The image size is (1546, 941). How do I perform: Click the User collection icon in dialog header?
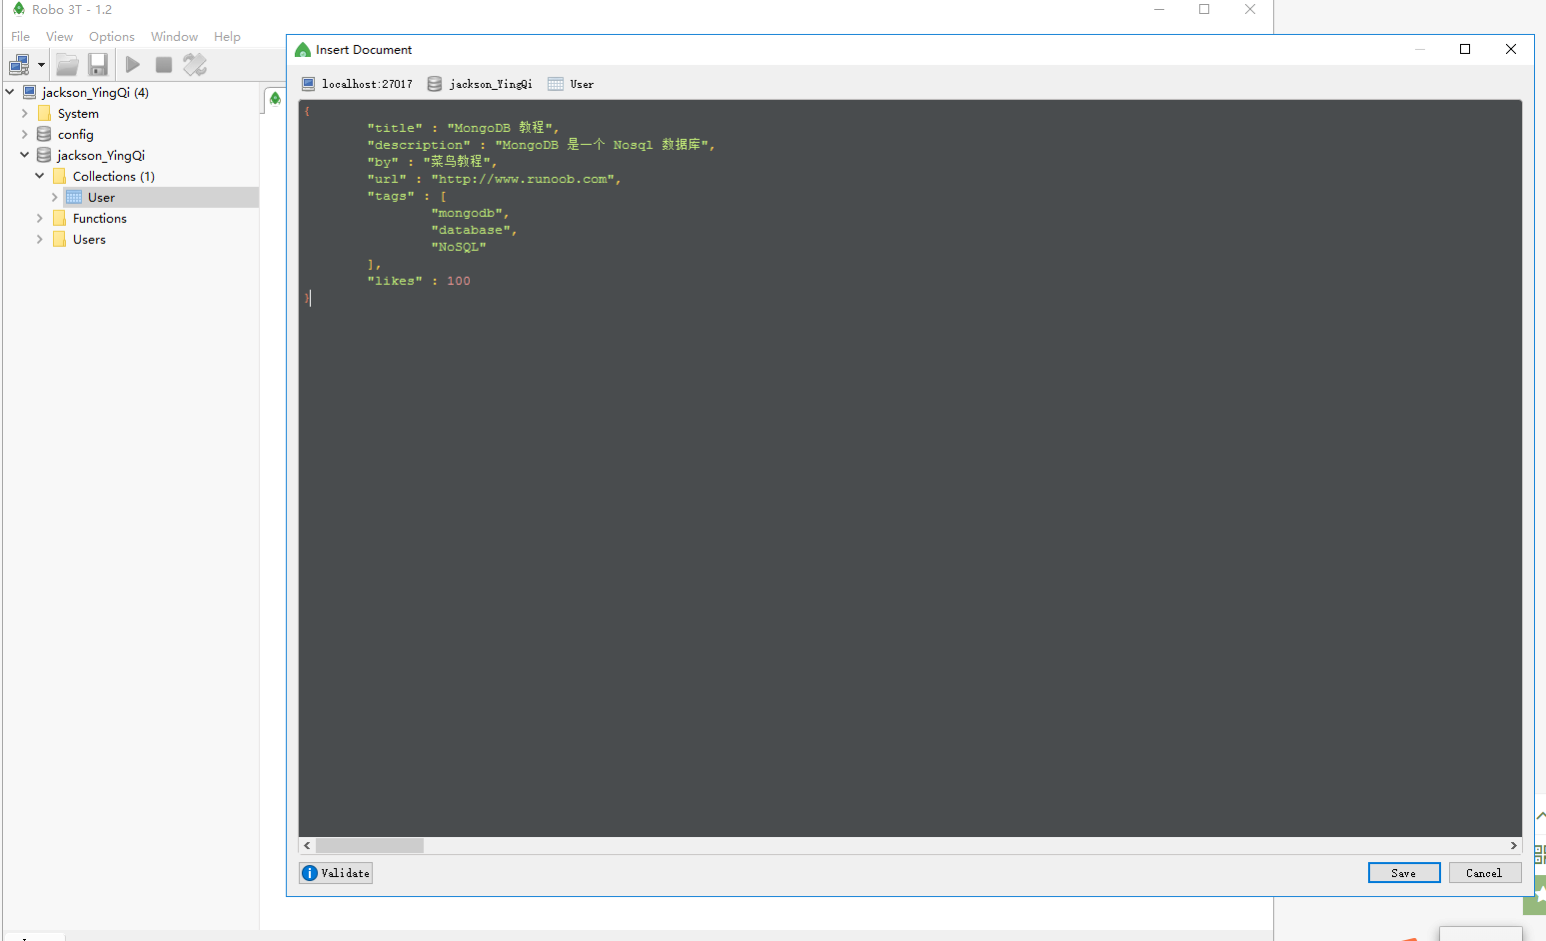click(556, 84)
